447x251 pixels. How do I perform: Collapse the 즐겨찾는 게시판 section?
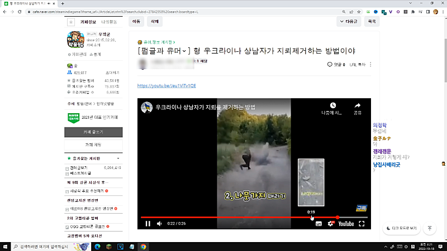pyautogui.click(x=118, y=159)
